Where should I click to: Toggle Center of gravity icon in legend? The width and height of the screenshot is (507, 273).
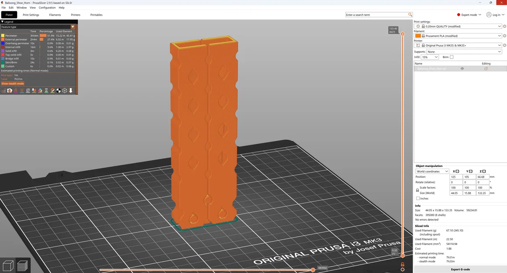[x=59, y=91]
